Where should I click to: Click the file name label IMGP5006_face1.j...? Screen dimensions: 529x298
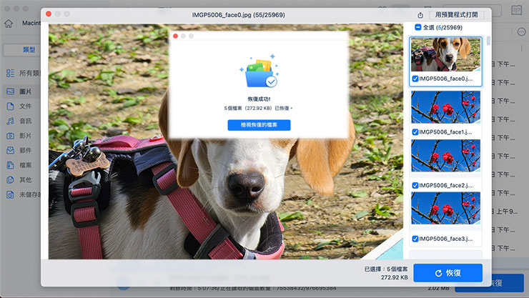point(445,132)
